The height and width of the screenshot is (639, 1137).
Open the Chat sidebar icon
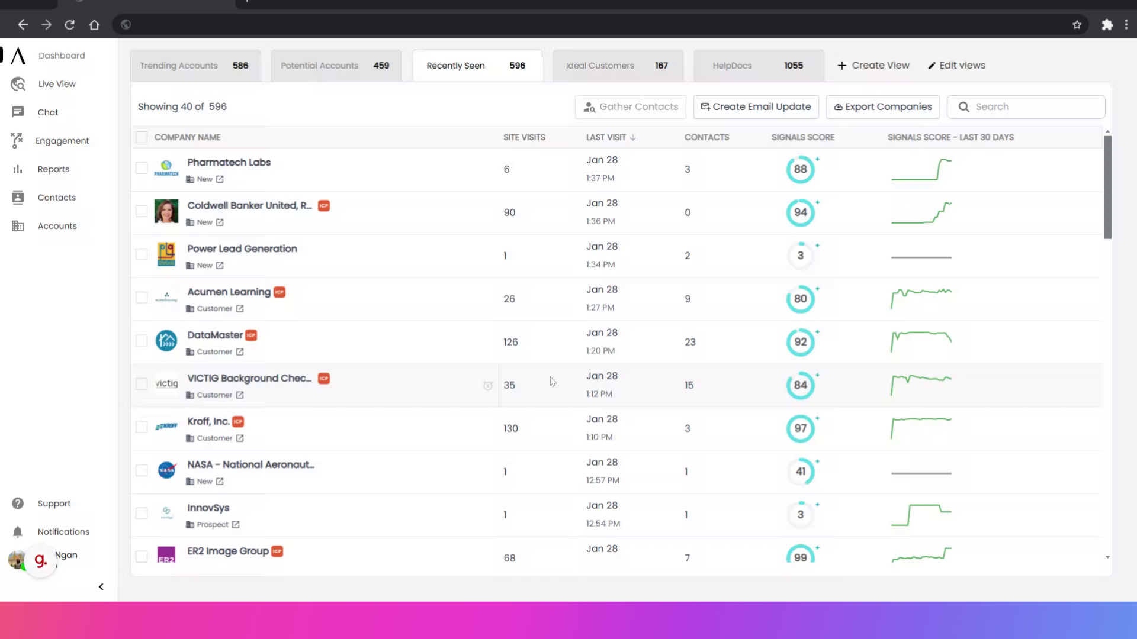point(18,112)
